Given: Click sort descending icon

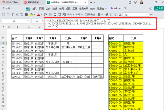Looking at the screenshot, I should pos(22,15).
